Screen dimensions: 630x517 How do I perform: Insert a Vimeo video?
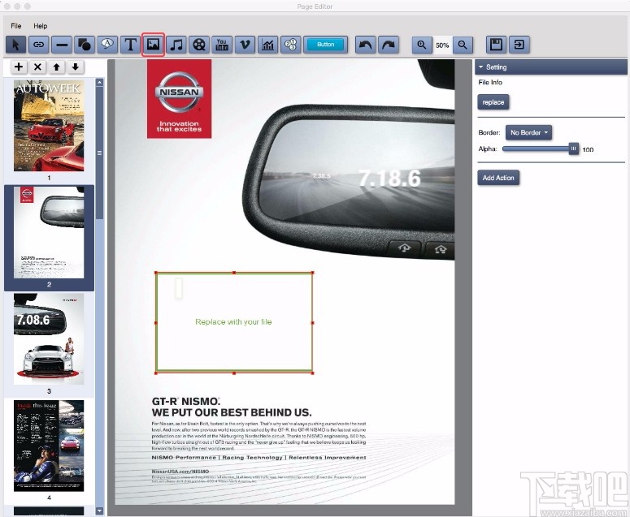click(x=245, y=45)
